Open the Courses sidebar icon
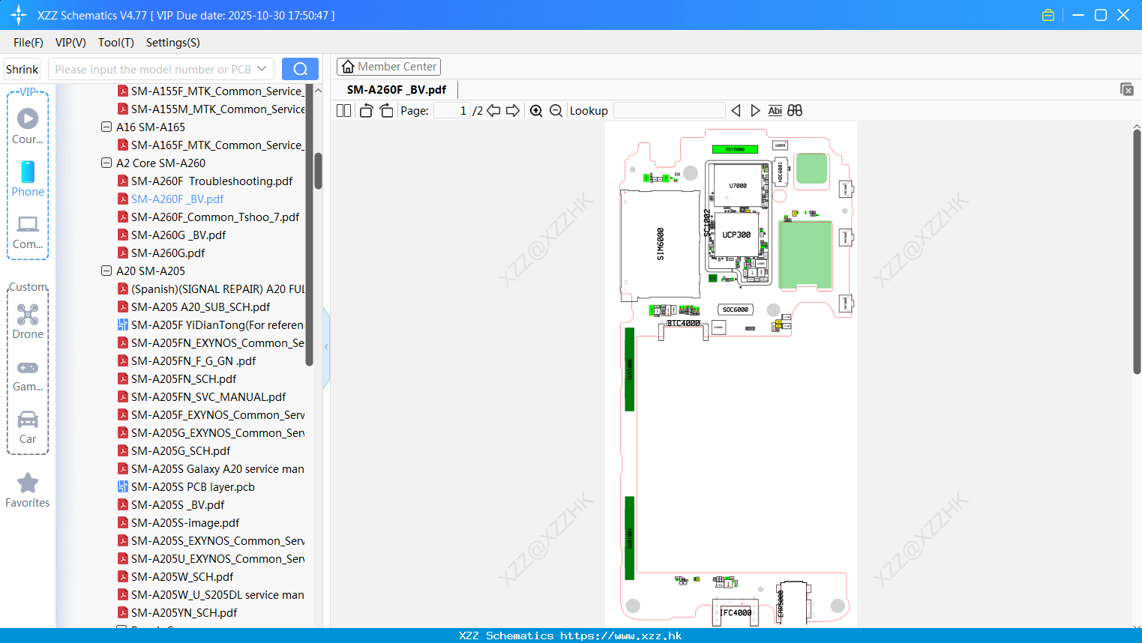Image resolution: width=1142 pixels, height=643 pixels. 28,127
